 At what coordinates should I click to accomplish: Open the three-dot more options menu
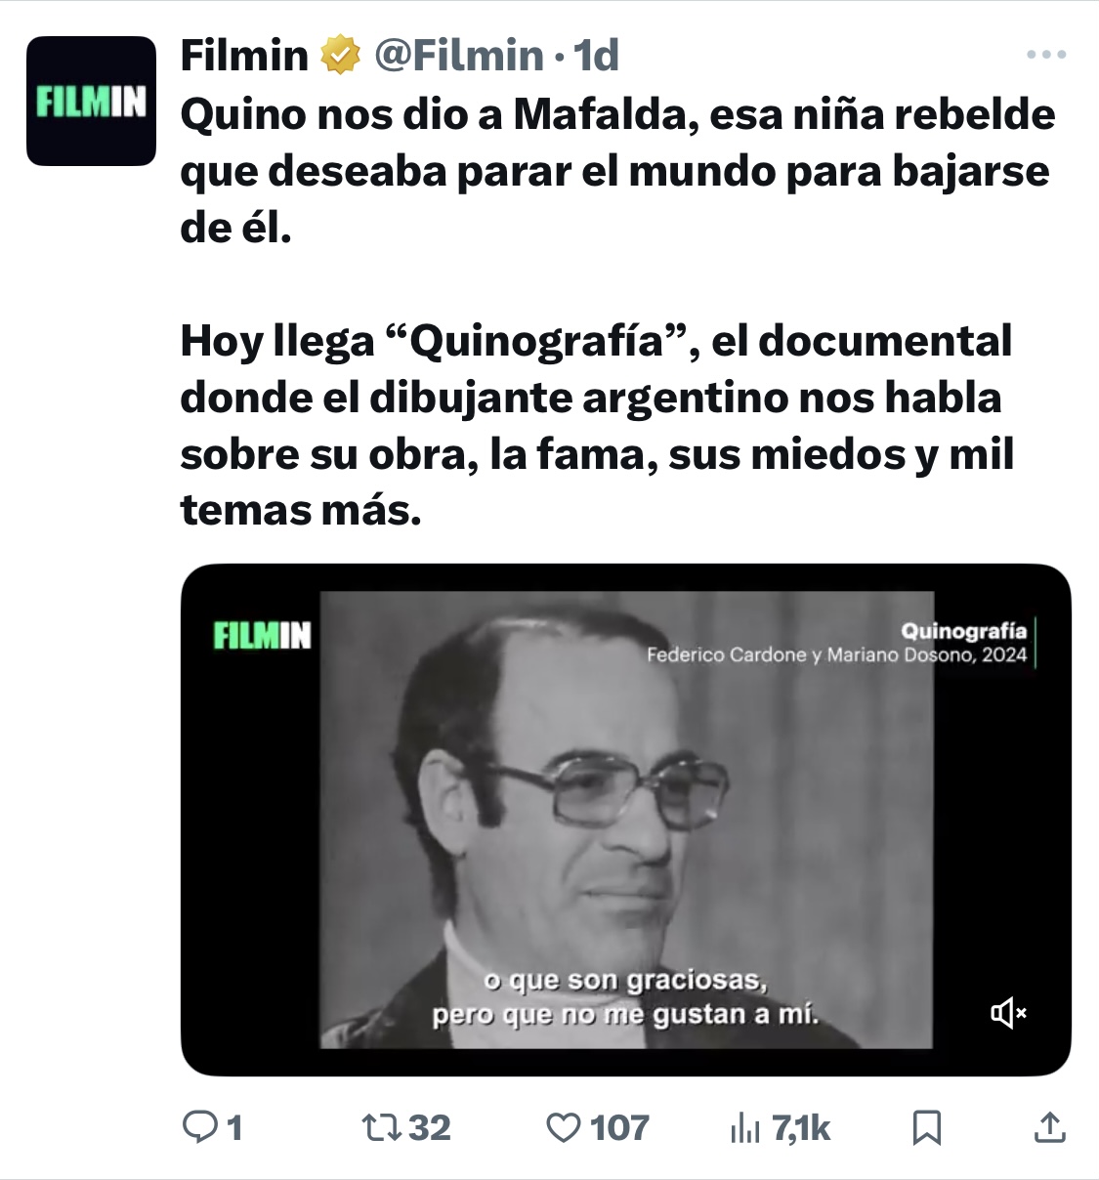(1046, 55)
